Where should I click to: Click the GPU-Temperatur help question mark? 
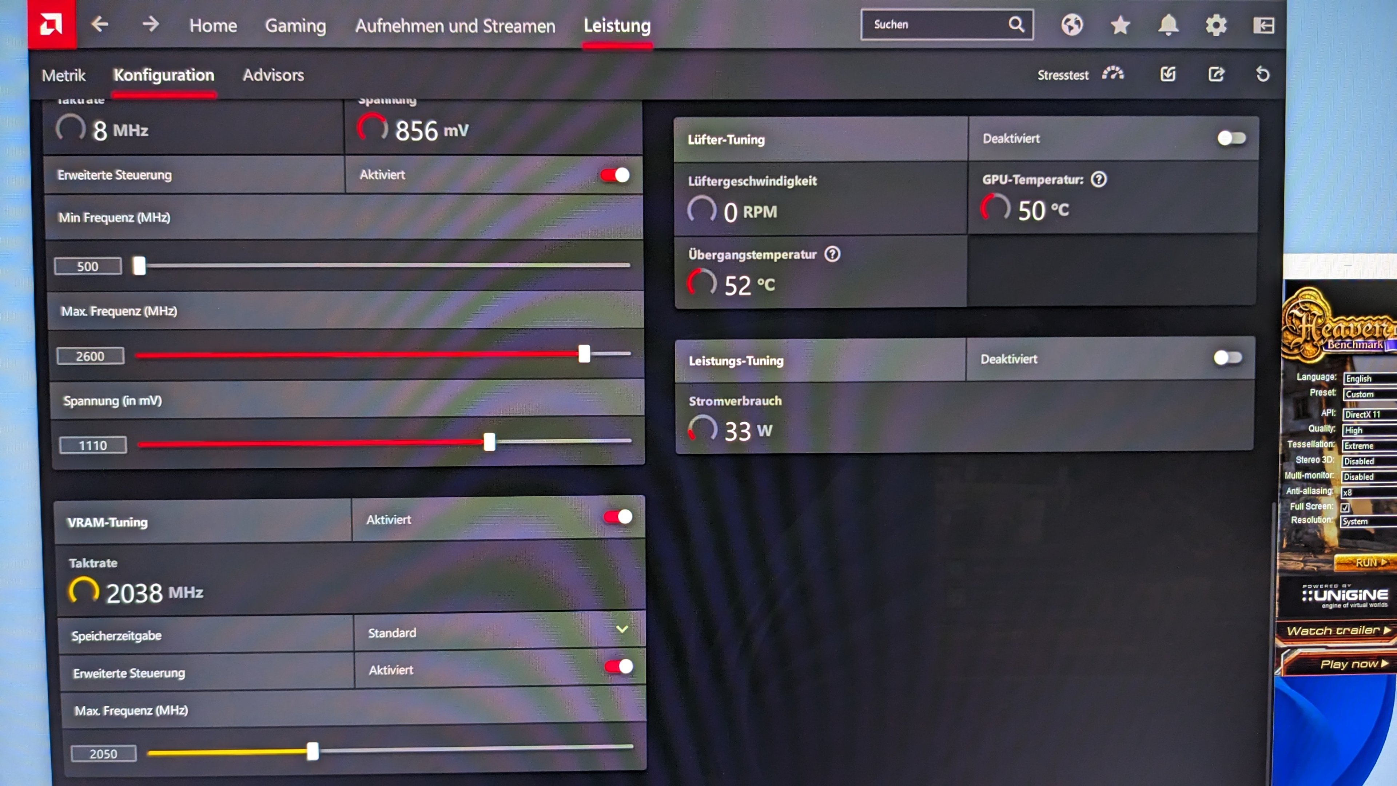point(1099,179)
